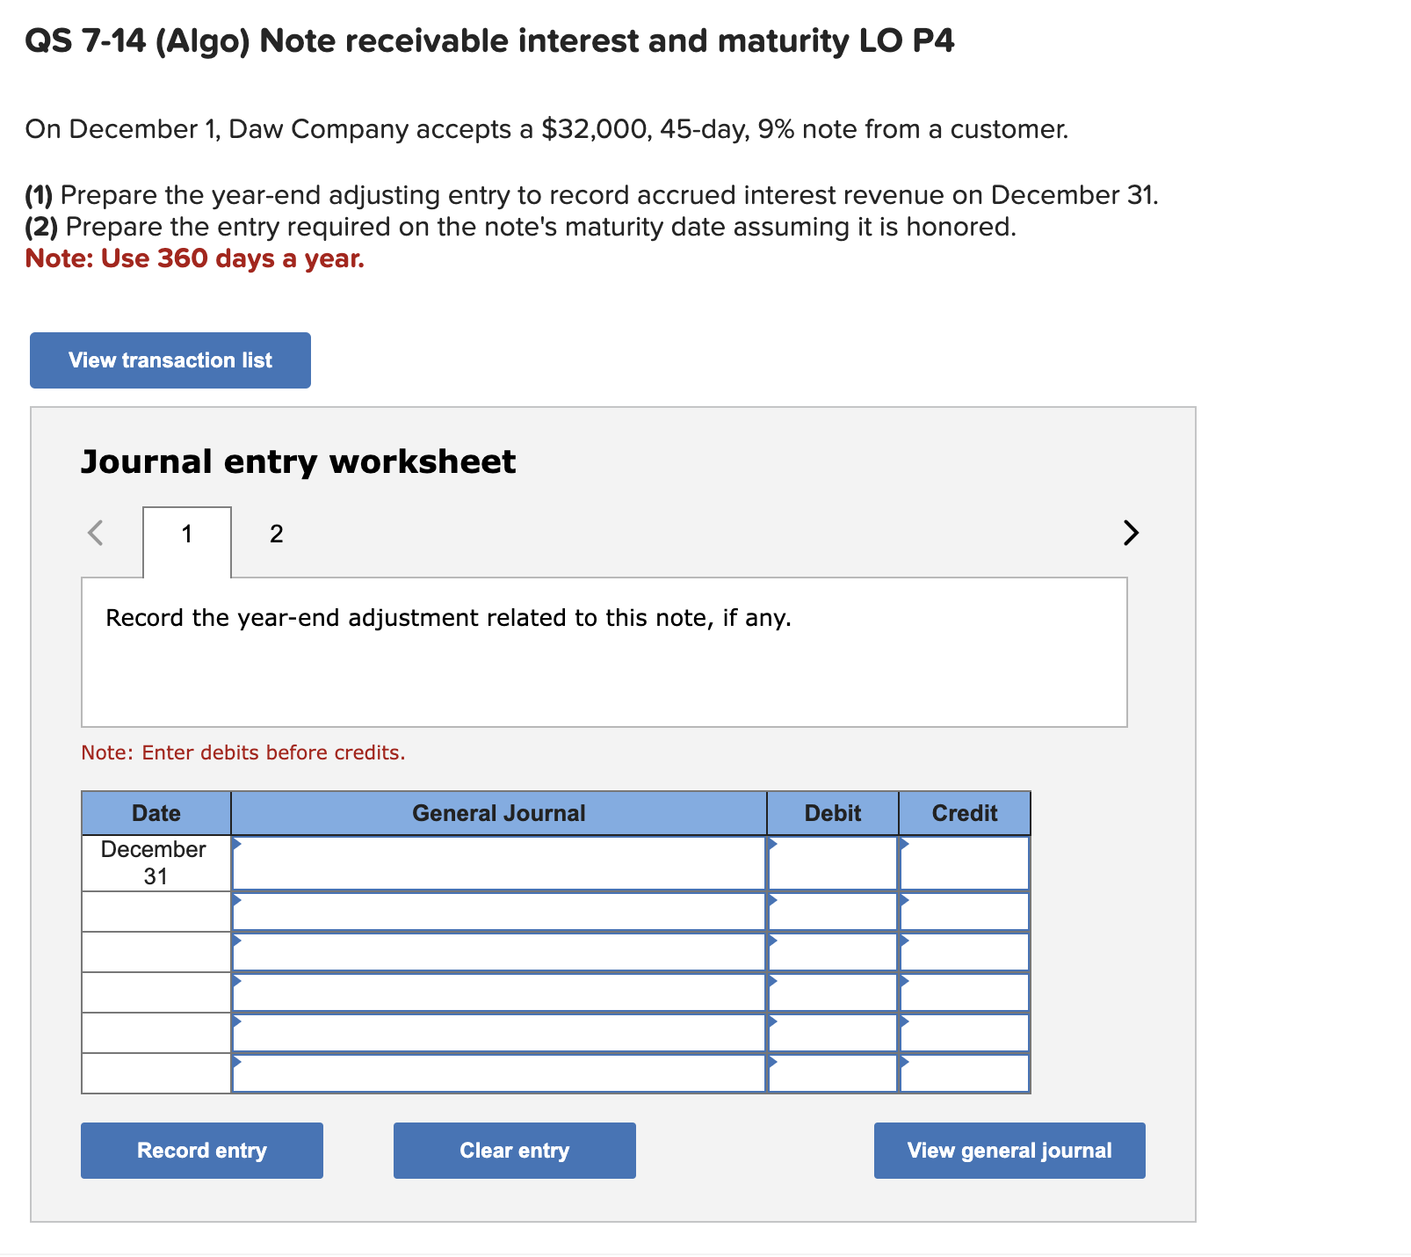The image size is (1411, 1257).
Task: Click Clear entry to reset the worksheet
Action: 514,1150
